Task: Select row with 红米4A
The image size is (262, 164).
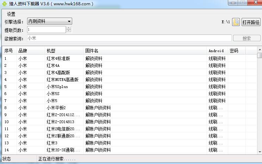Action: pos(130,65)
